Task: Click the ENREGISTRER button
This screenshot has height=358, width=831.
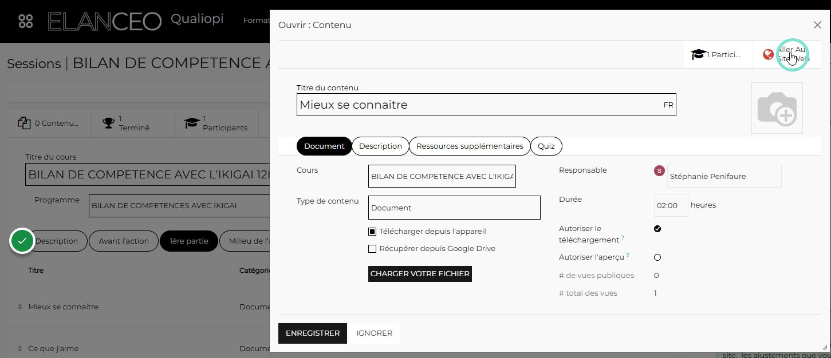Action: tap(313, 333)
